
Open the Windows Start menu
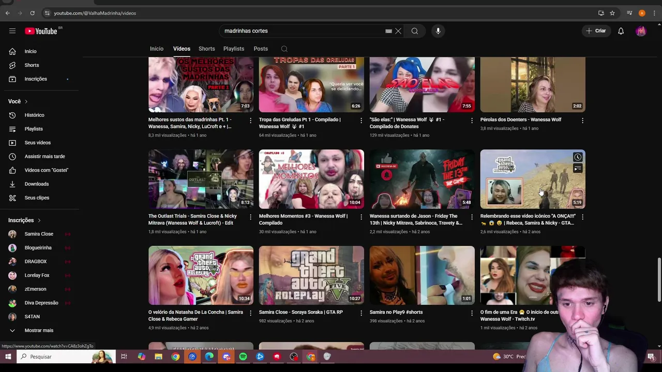pos(8,357)
